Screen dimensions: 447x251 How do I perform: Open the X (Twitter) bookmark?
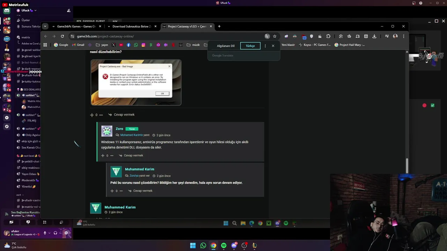pyautogui.click(x=113, y=45)
